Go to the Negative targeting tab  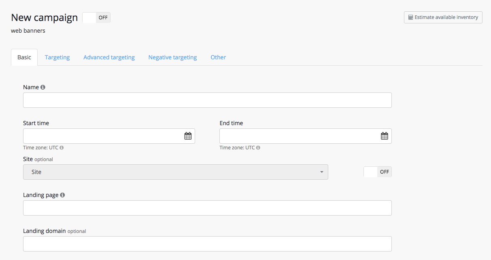pyautogui.click(x=172, y=57)
